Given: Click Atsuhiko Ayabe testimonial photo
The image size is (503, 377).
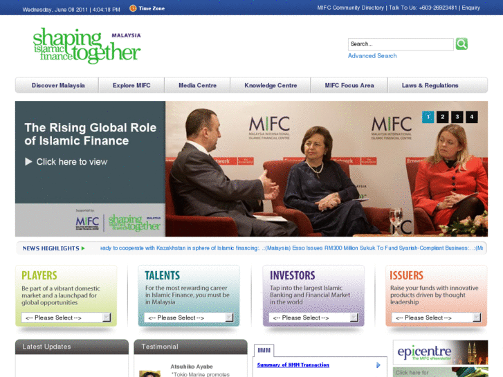Looking at the screenshot, I should point(150,374).
